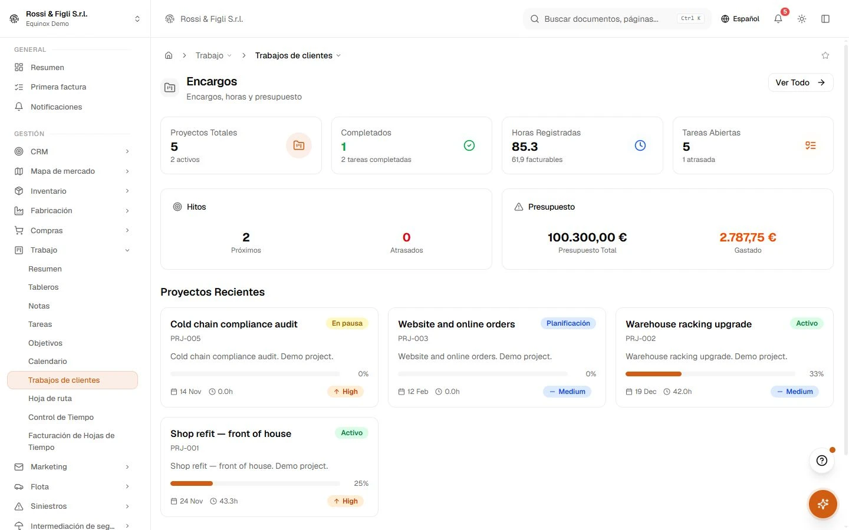849x530 pixels.
Task: Expand the CRM sidebar section
Action: pos(72,151)
